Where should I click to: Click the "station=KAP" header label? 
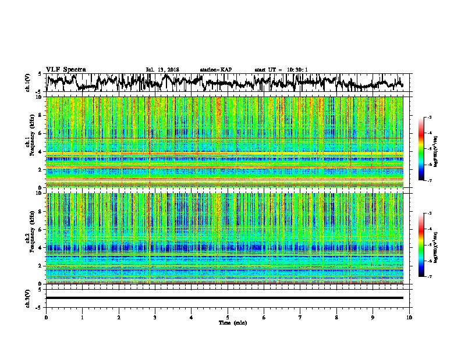click(x=216, y=70)
